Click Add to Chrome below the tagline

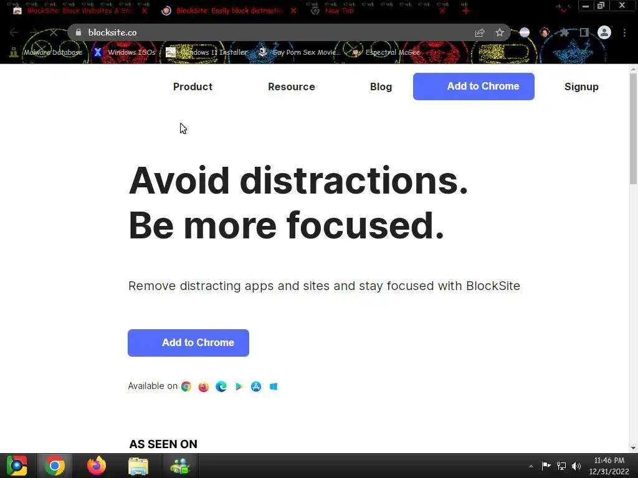(188, 343)
